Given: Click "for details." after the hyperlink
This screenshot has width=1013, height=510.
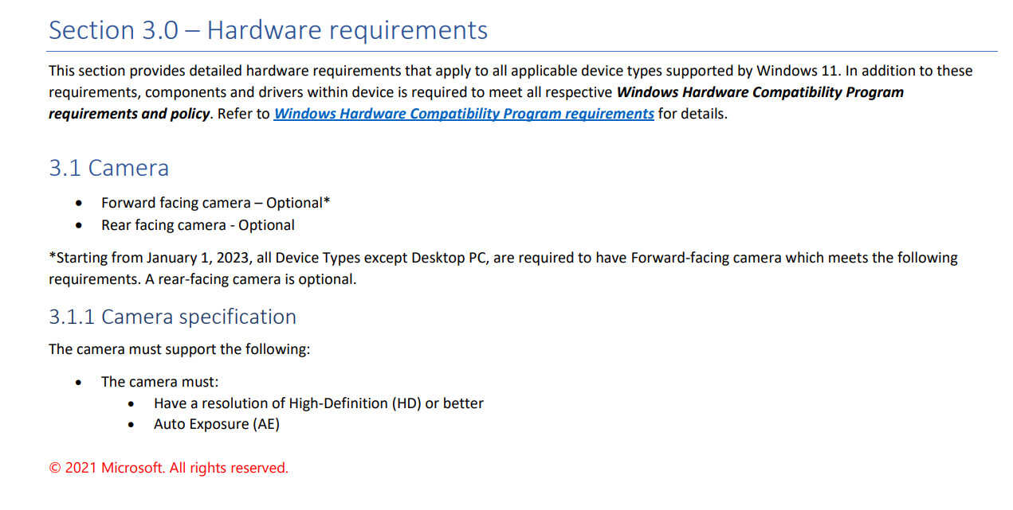Looking at the screenshot, I should click(693, 114).
